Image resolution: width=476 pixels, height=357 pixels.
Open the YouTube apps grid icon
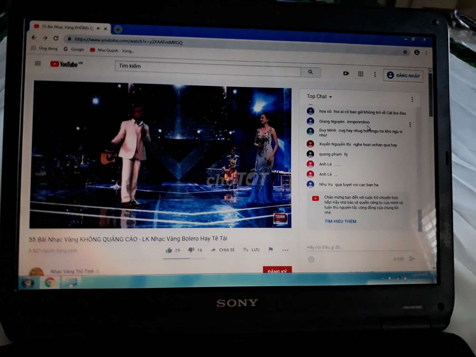point(360,74)
